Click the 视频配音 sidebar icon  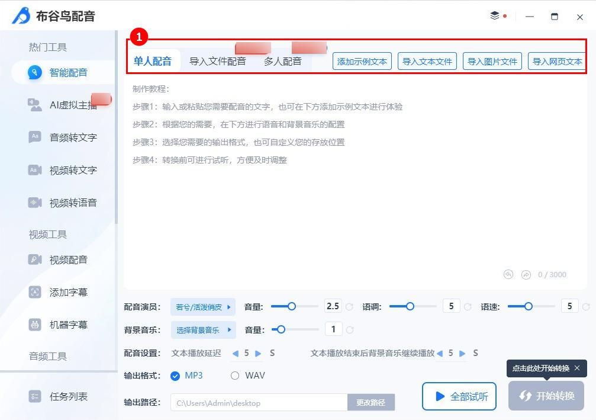pos(34,259)
